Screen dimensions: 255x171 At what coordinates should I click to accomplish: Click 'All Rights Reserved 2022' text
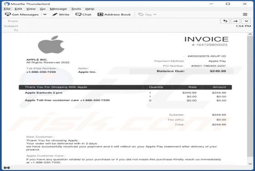click(48, 62)
